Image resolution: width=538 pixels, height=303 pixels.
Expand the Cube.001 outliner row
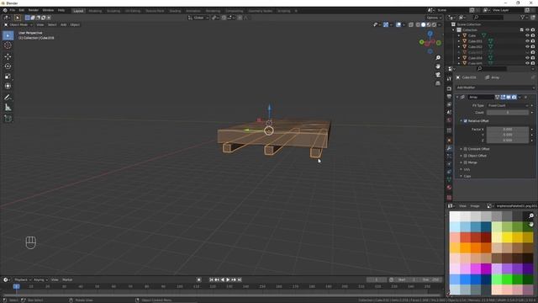point(459,41)
